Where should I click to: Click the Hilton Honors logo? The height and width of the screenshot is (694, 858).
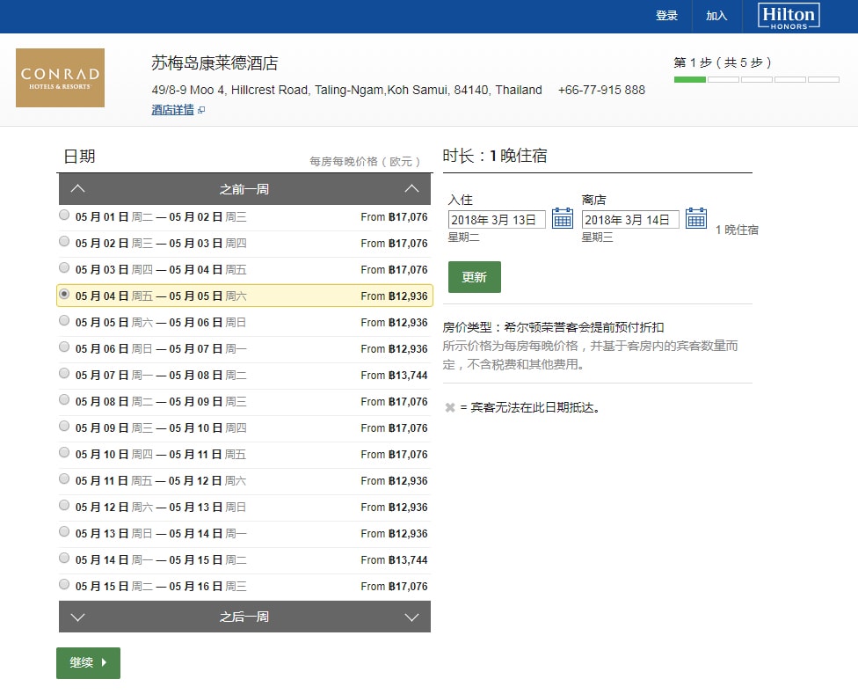(x=789, y=17)
